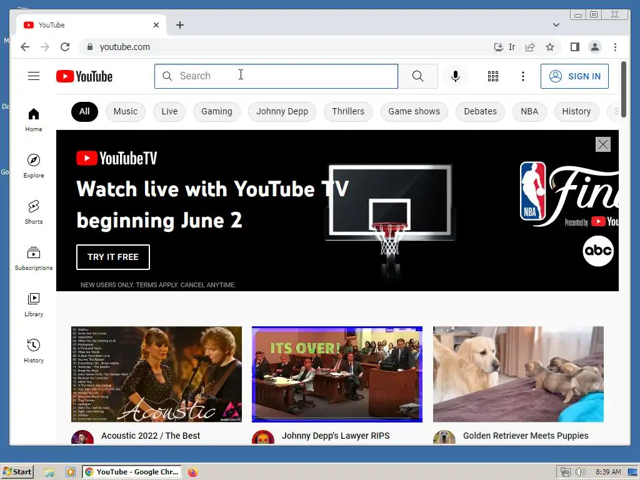Image resolution: width=640 pixels, height=480 pixels.
Task: Open History in sidebar
Action: click(x=34, y=351)
